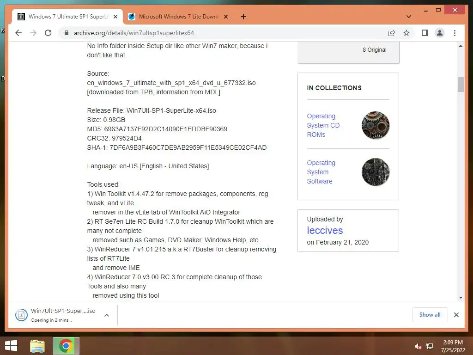Close the Windows 7 Ultimate SP1 SuperLite tab
Viewport: 473px width, 355px height.
coord(115,17)
